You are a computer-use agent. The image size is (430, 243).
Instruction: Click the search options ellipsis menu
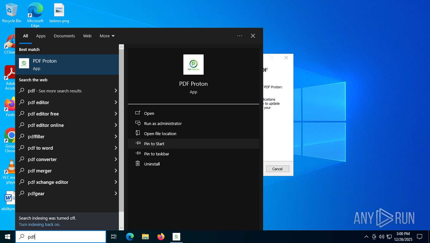tap(240, 36)
